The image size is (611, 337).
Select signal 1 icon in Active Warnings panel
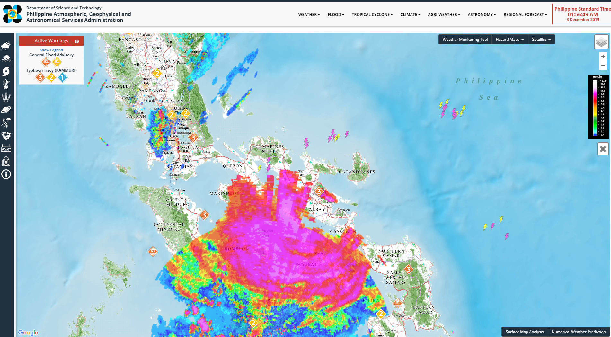pyautogui.click(x=63, y=77)
